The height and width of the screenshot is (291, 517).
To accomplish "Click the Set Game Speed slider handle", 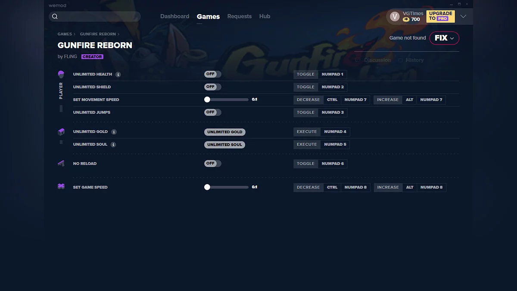I will click(x=207, y=187).
